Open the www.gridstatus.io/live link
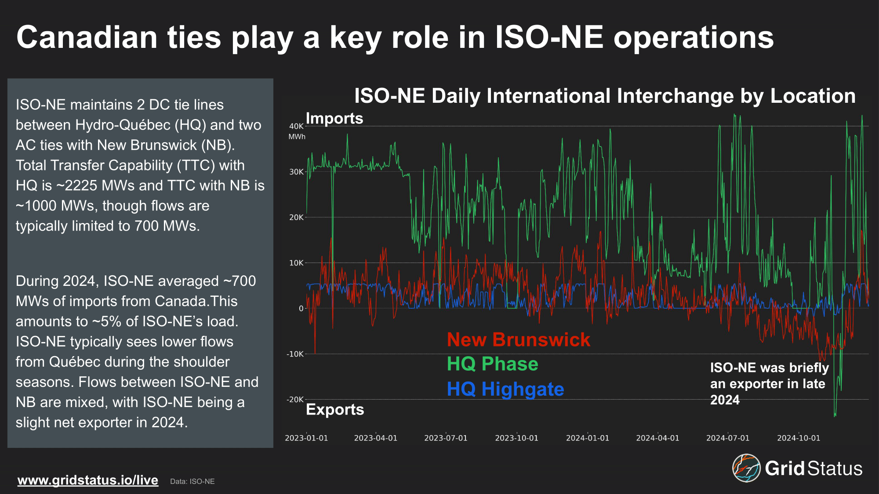The width and height of the screenshot is (879, 494). [87, 480]
